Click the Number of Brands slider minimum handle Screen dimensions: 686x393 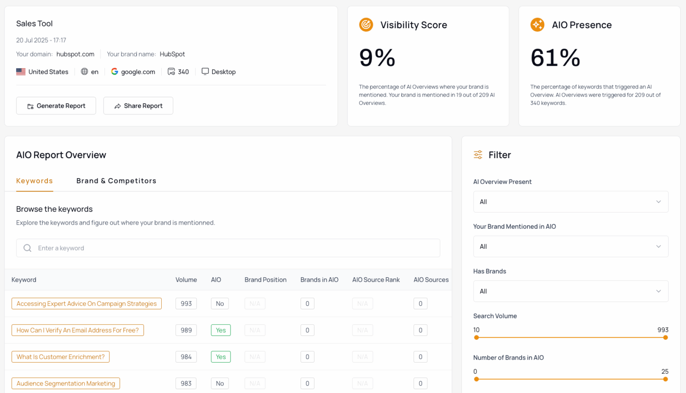(x=477, y=379)
